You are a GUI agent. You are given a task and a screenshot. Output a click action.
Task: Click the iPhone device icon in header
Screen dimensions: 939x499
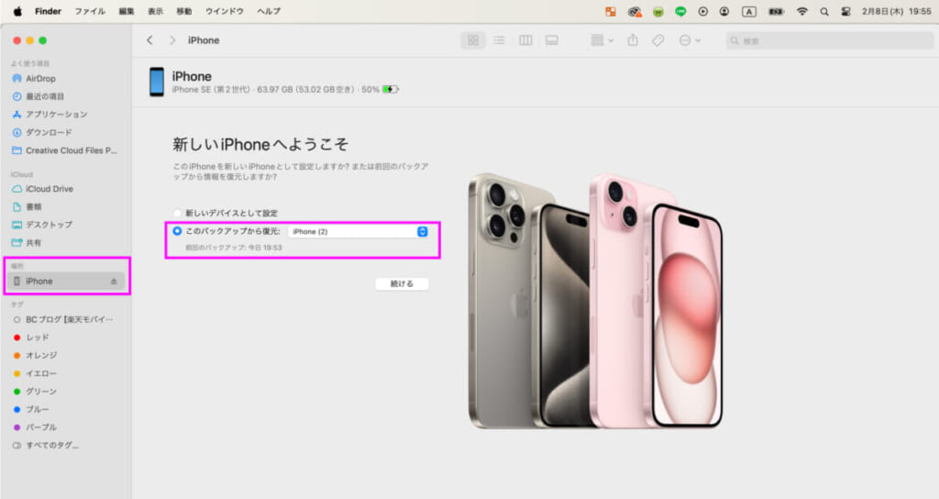157,82
